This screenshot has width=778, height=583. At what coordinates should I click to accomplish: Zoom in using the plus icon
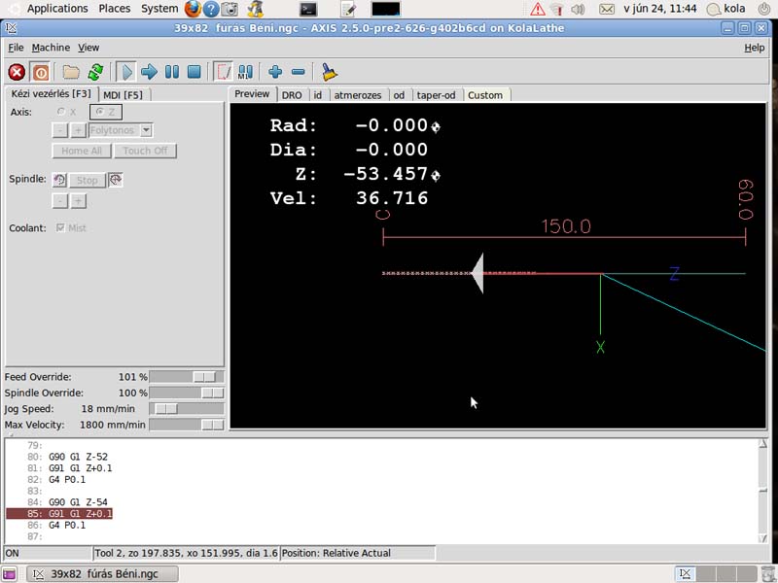275,72
